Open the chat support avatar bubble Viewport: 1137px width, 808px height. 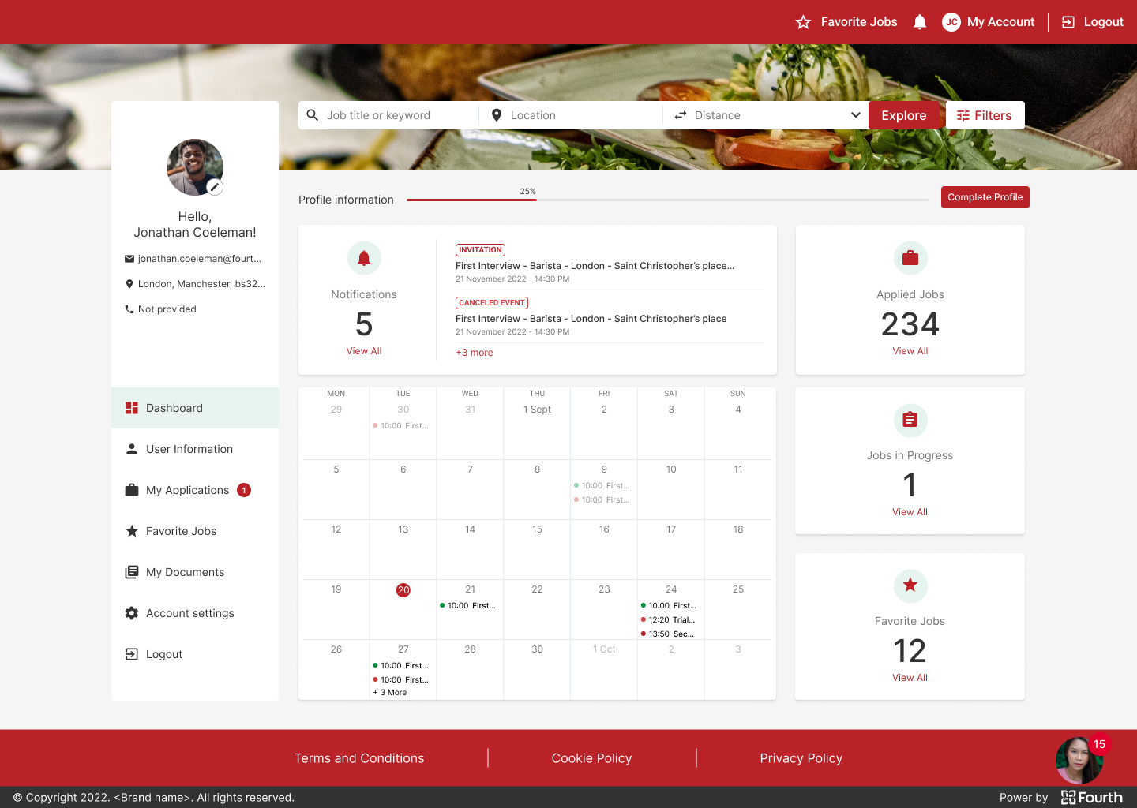point(1079,760)
